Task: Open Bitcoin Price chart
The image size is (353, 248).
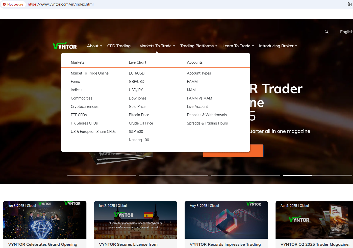Action: coord(139,115)
